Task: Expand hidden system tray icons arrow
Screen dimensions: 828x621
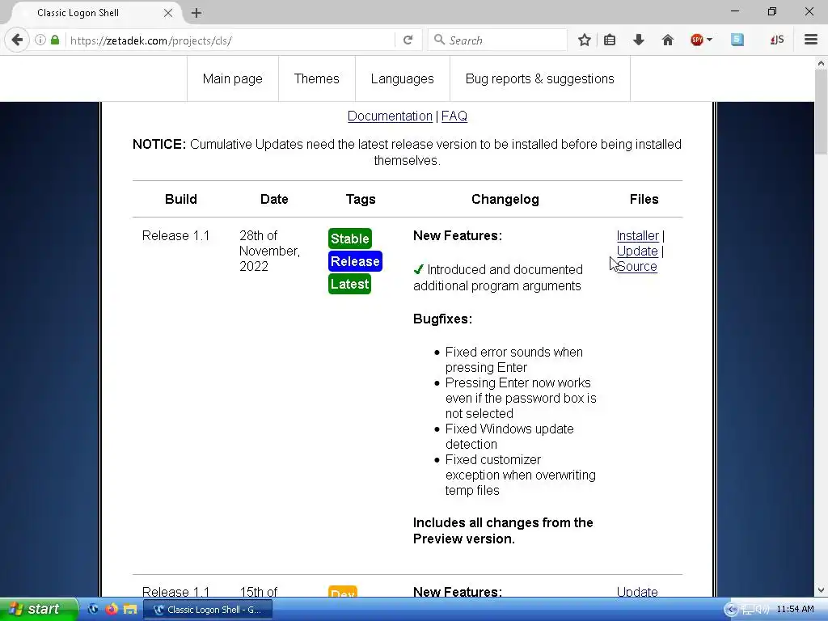Action: click(x=731, y=610)
